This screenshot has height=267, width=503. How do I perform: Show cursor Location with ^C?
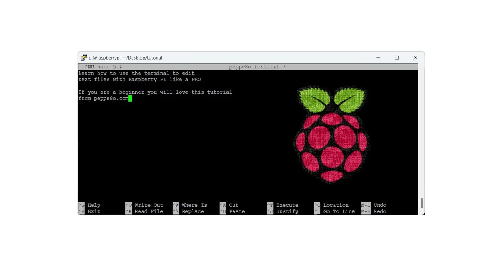(335, 205)
